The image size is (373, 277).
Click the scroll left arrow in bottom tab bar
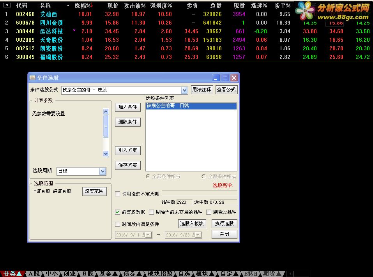tap(290, 273)
